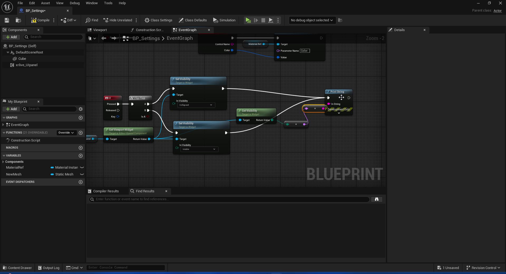This screenshot has height=274, width=506.
Task: Switch to Compiler Results tab
Action: point(103,191)
